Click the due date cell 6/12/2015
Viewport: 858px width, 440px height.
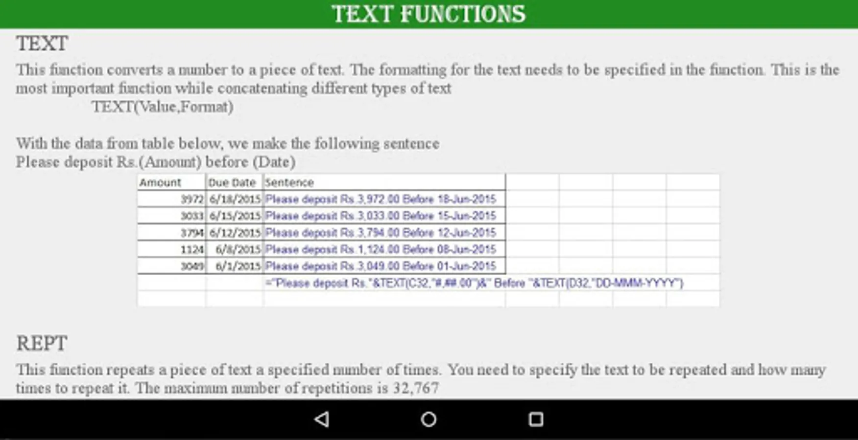click(234, 233)
